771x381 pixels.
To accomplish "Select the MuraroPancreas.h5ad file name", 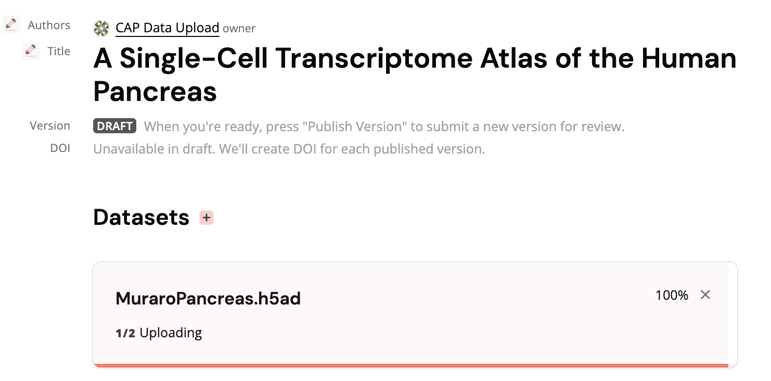I will coord(208,299).
